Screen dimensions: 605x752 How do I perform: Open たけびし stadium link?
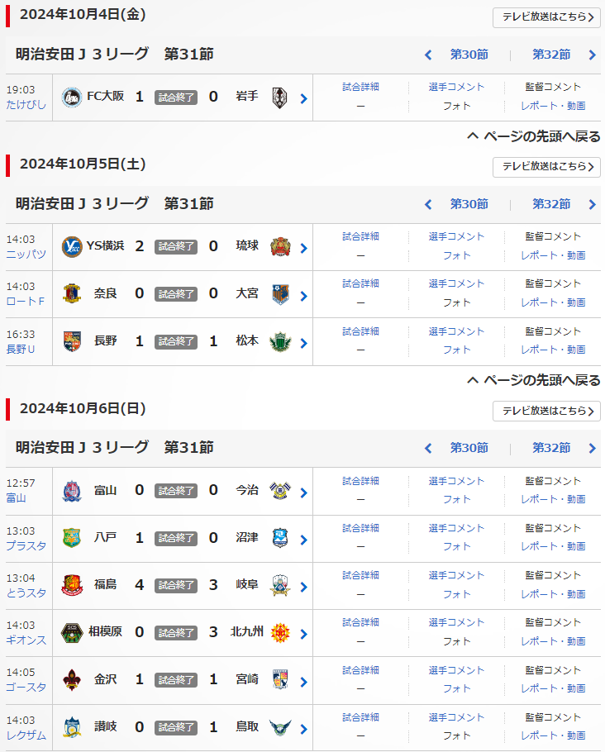click(26, 104)
